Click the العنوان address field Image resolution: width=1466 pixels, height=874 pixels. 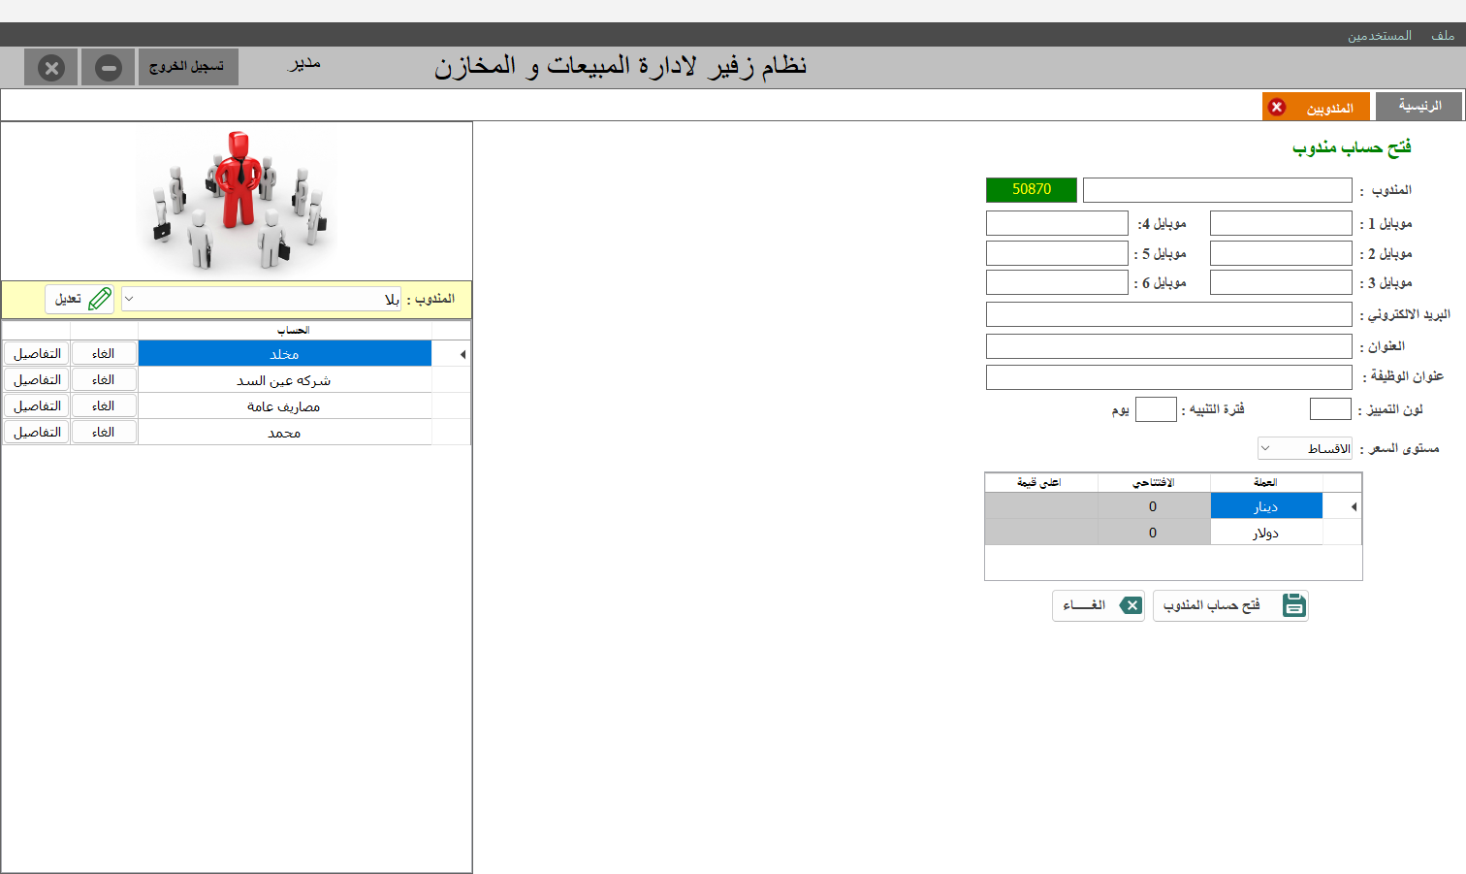click(x=1168, y=346)
